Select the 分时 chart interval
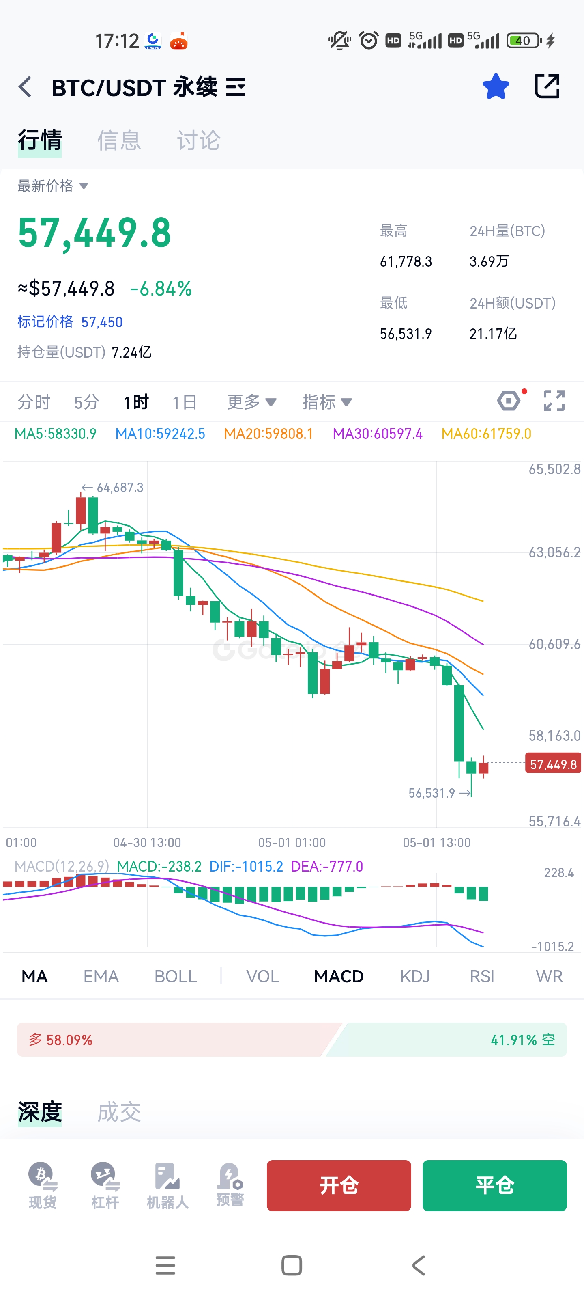The image size is (584, 1299). [x=34, y=402]
